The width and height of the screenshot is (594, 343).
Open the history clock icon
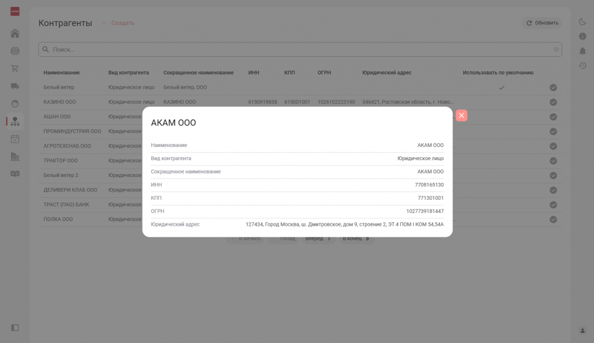click(582, 66)
